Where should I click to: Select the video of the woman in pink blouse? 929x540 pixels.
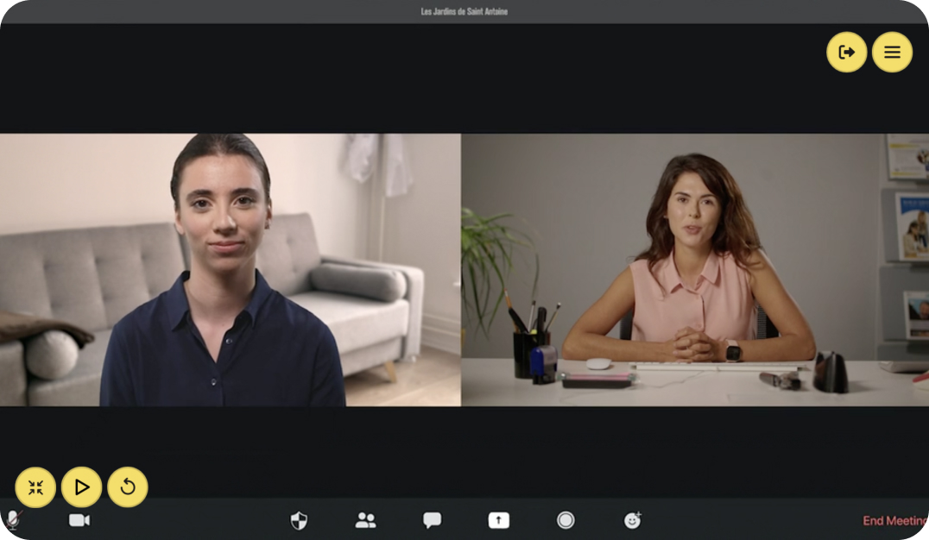696,270
